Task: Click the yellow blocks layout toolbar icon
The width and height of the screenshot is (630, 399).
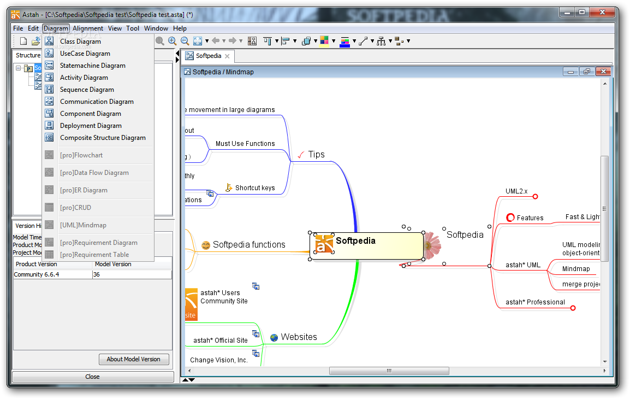Action: point(399,41)
